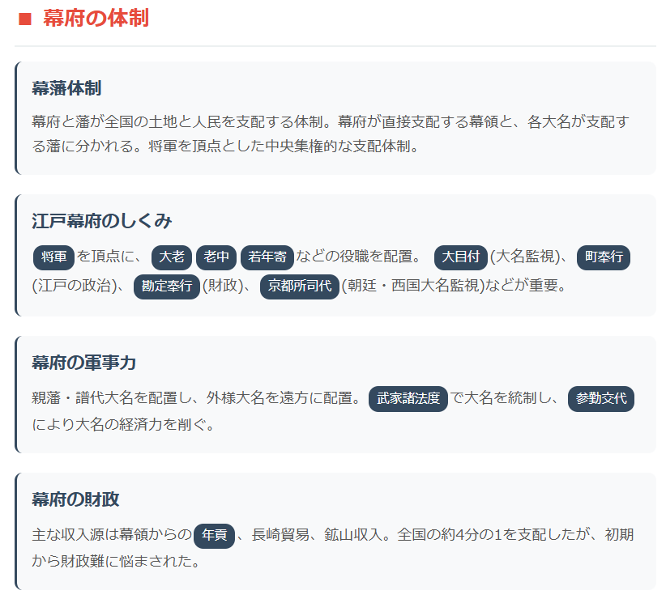This screenshot has width=666, height=603.
Task: Click the 若年寄 keyword badge
Action: [267, 257]
